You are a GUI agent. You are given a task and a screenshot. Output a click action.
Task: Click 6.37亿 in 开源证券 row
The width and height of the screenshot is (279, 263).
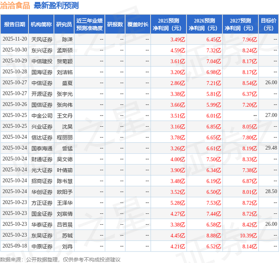click(250, 94)
